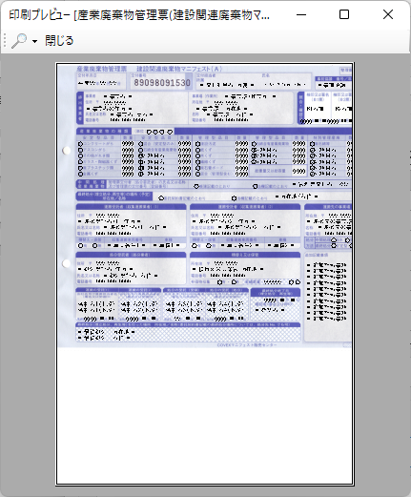Check the 金属くず checkbox on the form
The image size is (411, 497).
(x=80, y=174)
